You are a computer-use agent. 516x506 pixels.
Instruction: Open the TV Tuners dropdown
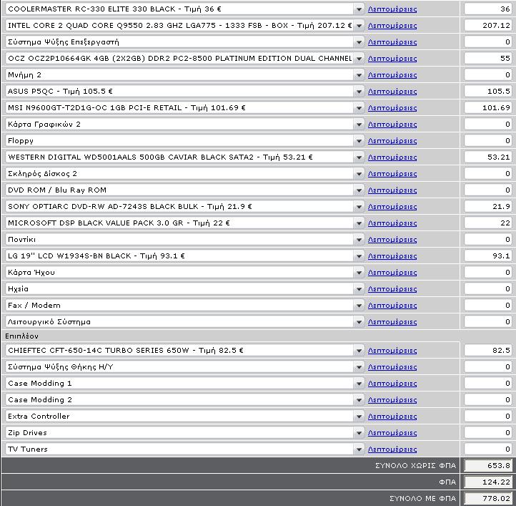(x=358, y=449)
